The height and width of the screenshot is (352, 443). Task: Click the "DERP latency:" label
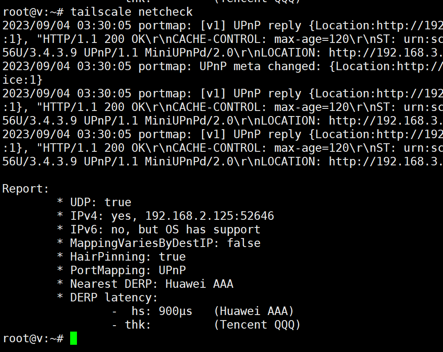point(114,298)
